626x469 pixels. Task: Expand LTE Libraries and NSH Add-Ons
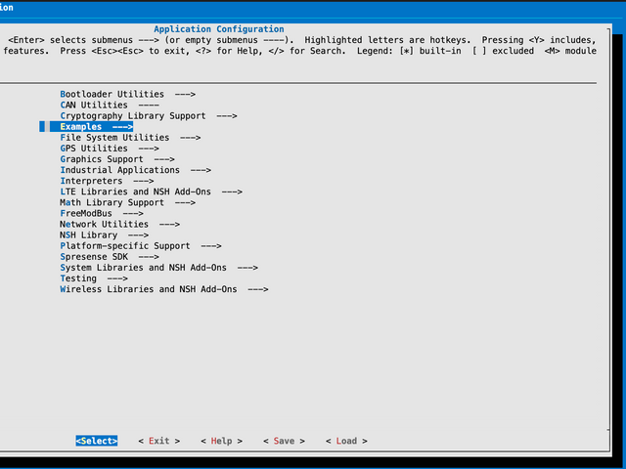(151, 192)
